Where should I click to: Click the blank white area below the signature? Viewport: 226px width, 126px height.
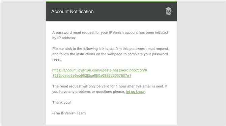[x=111, y=120]
